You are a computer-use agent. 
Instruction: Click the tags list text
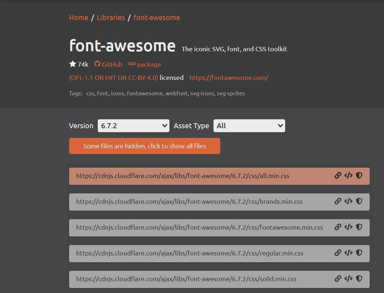coord(165,93)
